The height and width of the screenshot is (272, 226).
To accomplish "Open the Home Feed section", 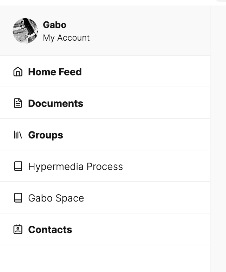I will click(x=55, y=72).
